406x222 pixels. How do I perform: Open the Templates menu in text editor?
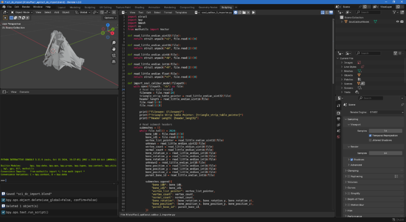click(x=181, y=13)
